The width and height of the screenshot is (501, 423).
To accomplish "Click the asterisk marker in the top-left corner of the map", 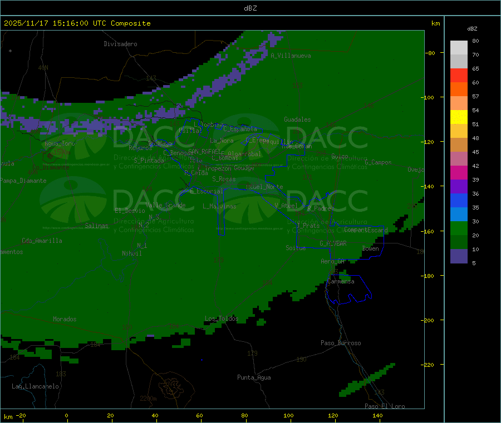I will tap(10, 51).
